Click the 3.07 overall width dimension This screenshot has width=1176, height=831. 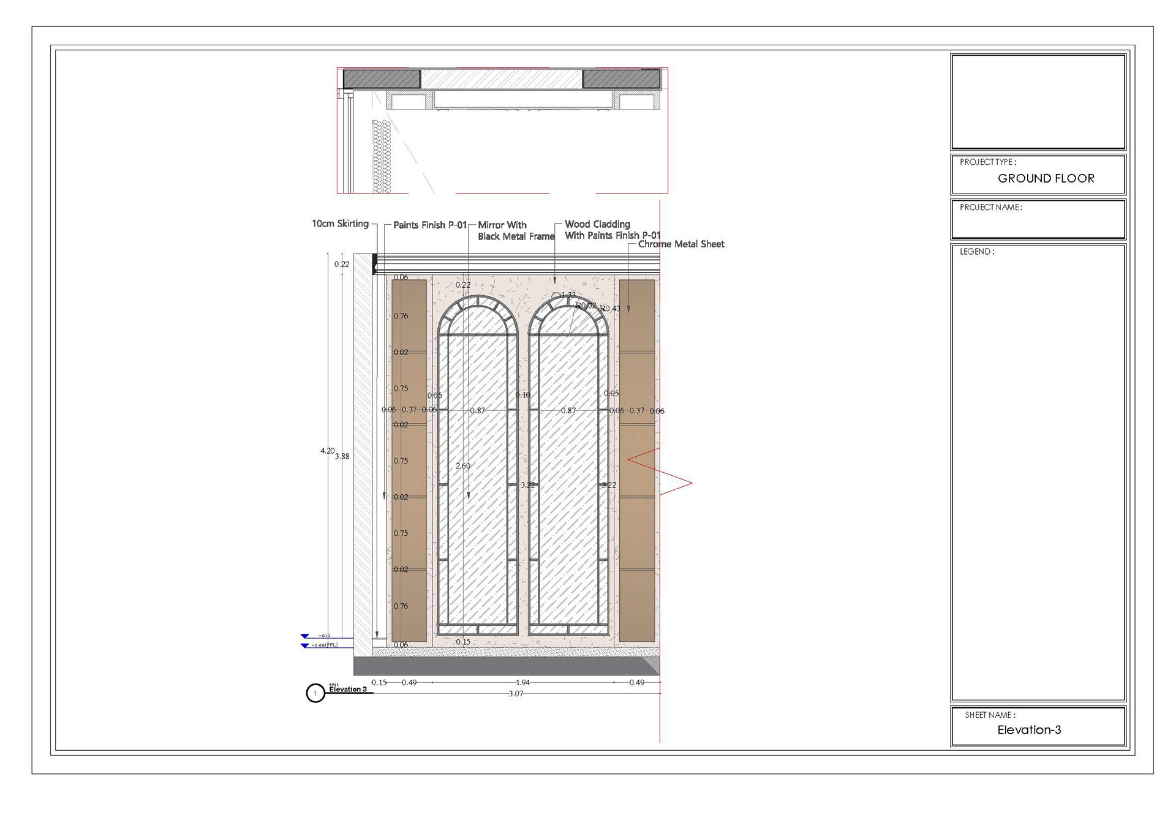[516, 694]
